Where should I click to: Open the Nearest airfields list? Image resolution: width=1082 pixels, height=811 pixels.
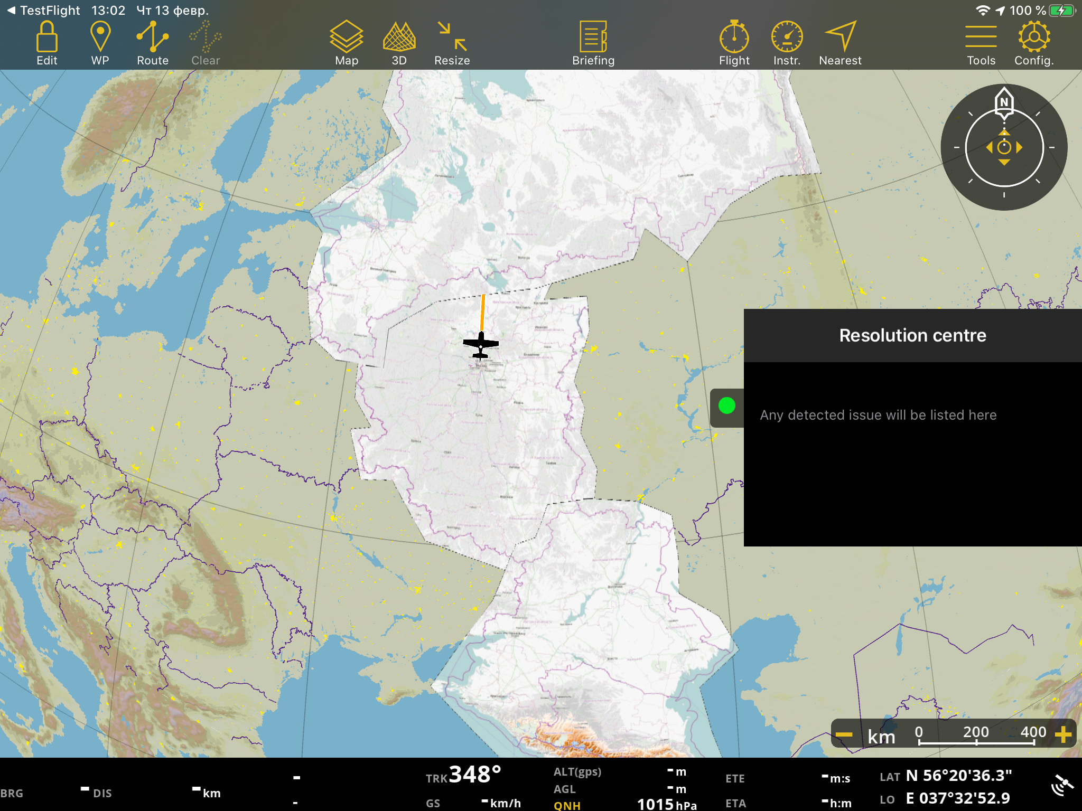[840, 43]
